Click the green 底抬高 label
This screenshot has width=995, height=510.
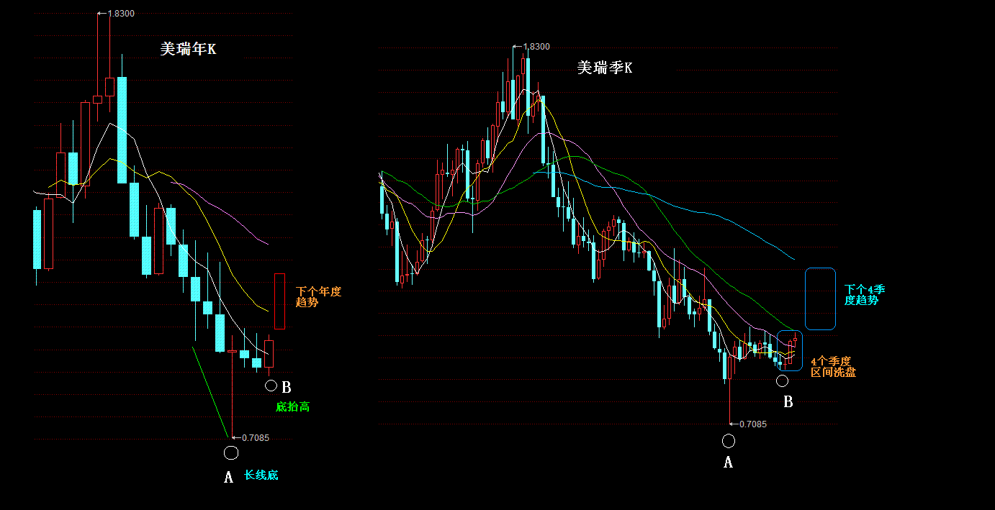(293, 406)
